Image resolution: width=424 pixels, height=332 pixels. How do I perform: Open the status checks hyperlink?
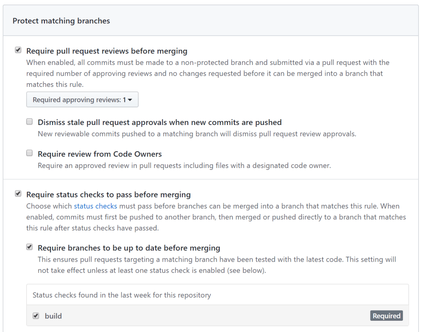point(95,206)
